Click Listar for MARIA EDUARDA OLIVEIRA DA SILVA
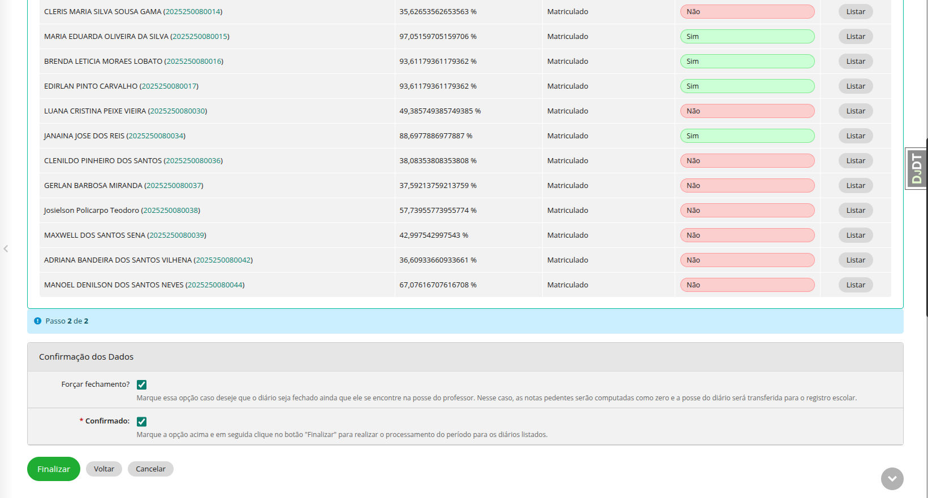This screenshot has width=928, height=498. coord(856,36)
